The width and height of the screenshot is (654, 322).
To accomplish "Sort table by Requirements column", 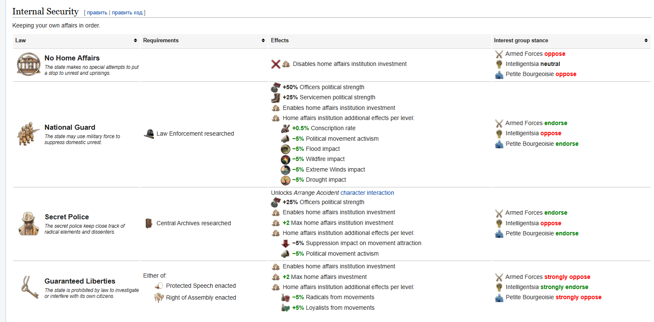I will click(x=263, y=41).
